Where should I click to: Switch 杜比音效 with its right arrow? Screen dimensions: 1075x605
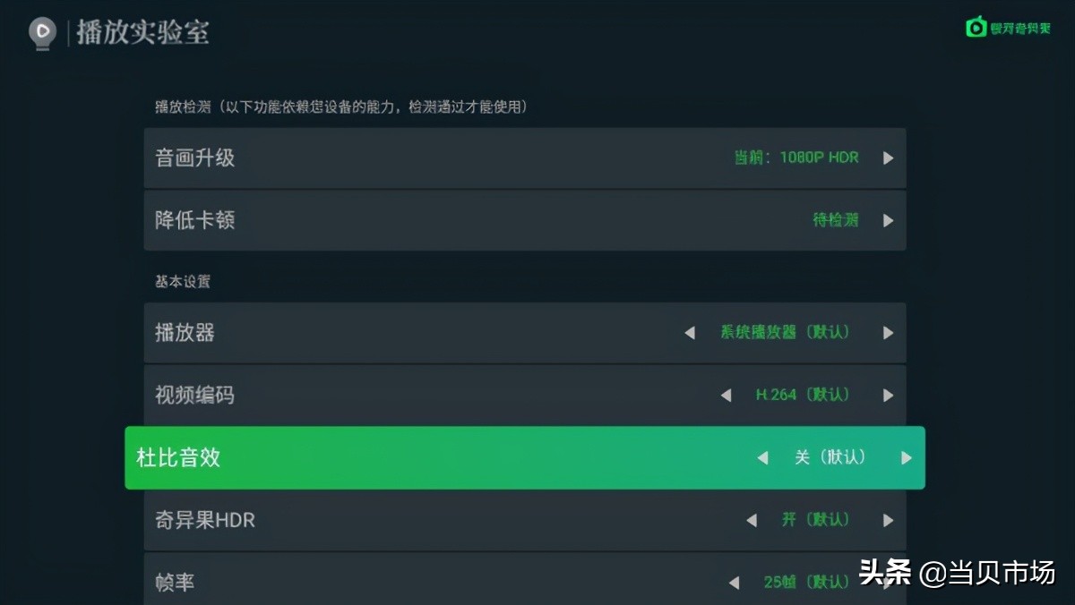pyautogui.click(x=906, y=458)
